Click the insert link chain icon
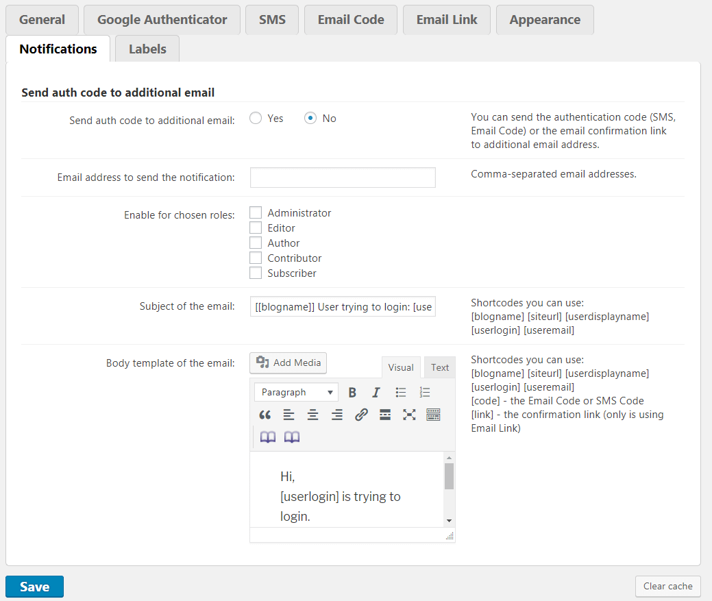This screenshot has width=712, height=601. 361,415
